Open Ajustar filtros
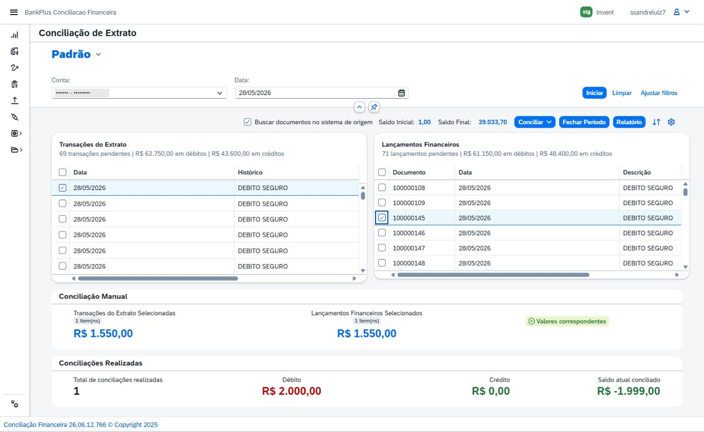The image size is (704, 432). pos(659,93)
